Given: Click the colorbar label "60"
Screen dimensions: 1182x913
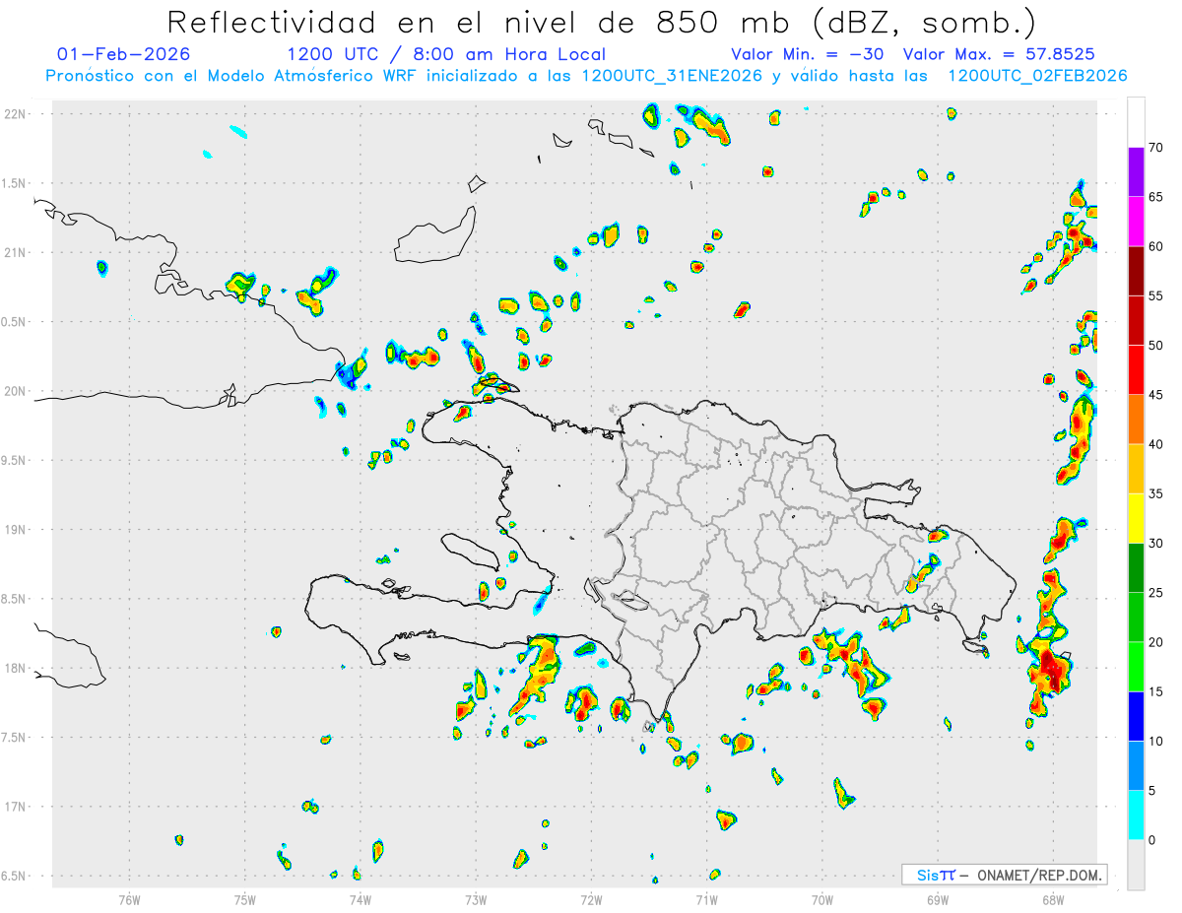Looking at the screenshot, I should (1156, 246).
